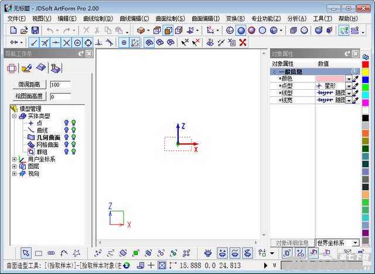This screenshot has width=375, height=274.
Task: Click the 绘图面高度 button
Action: click(x=29, y=96)
